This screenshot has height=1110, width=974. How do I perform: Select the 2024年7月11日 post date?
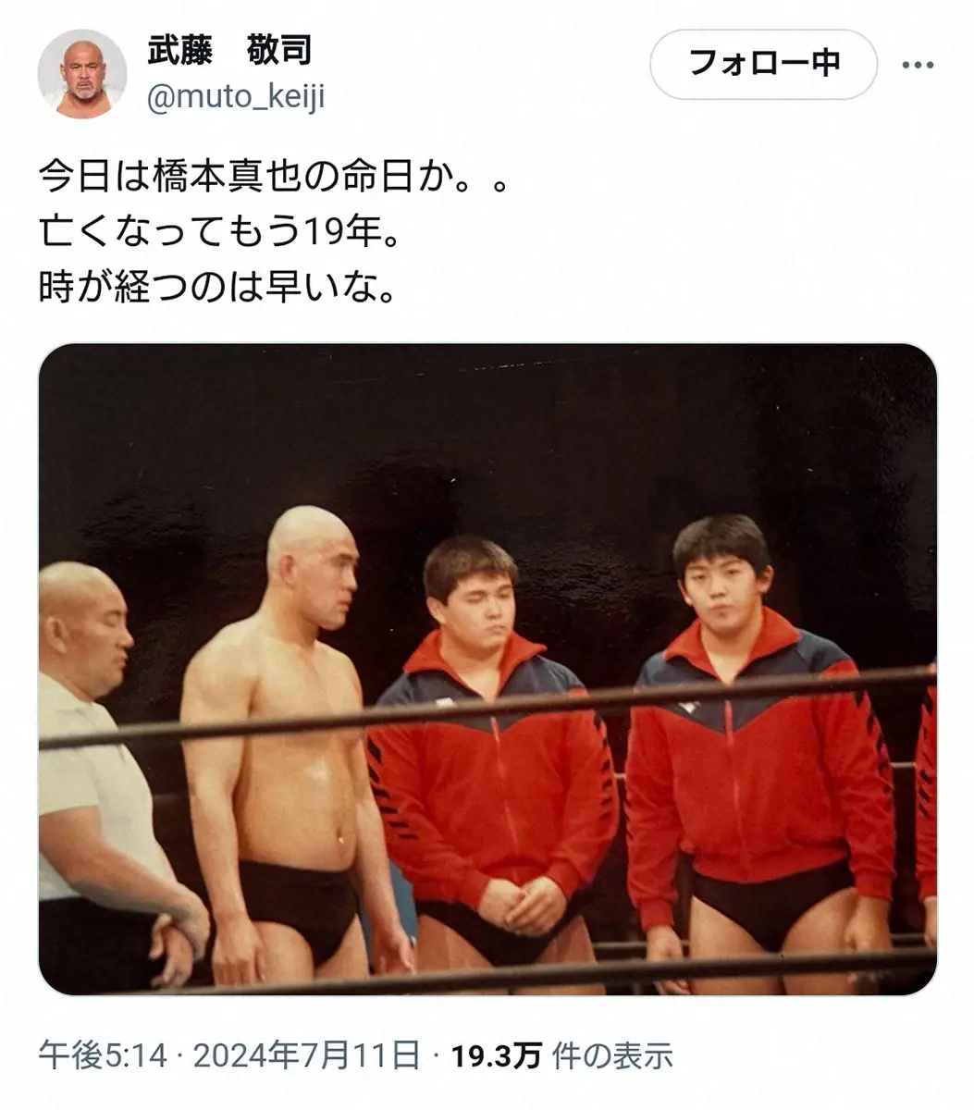point(304,1055)
